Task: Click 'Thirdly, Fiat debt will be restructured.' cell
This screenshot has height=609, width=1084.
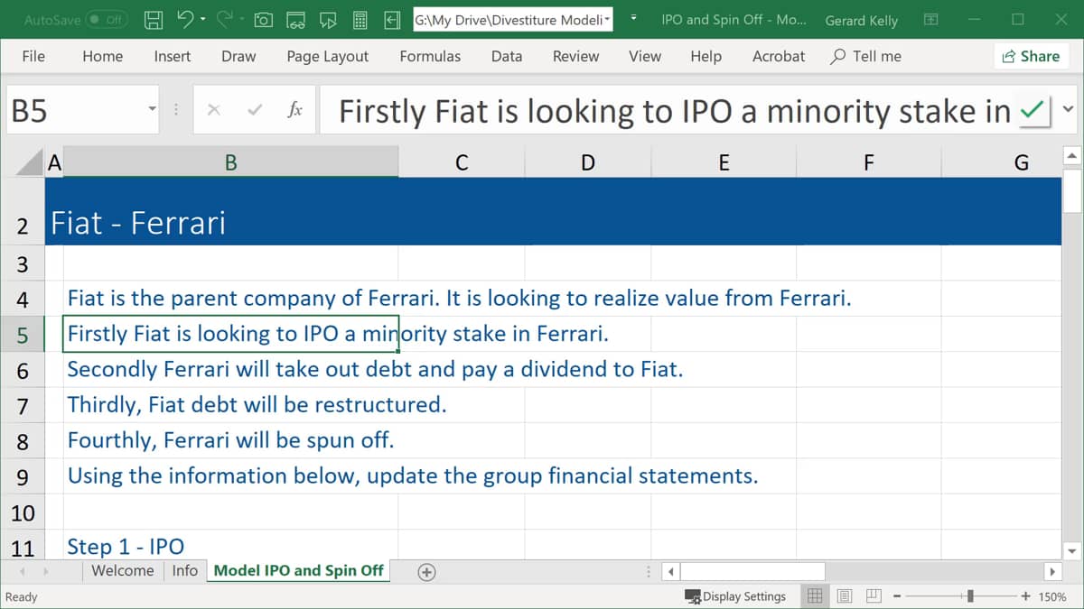Action: [x=257, y=404]
